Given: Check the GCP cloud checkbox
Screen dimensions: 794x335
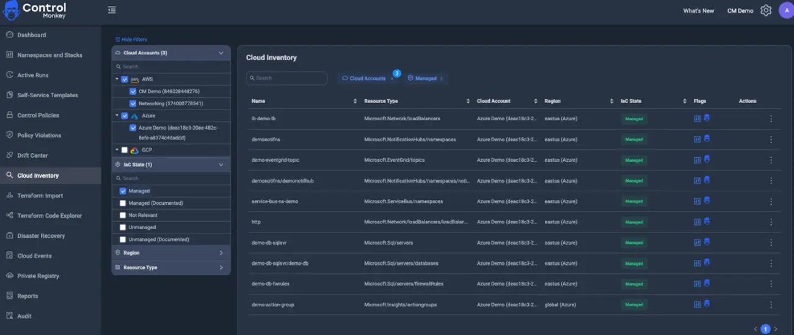Looking at the screenshot, I should click(x=125, y=150).
